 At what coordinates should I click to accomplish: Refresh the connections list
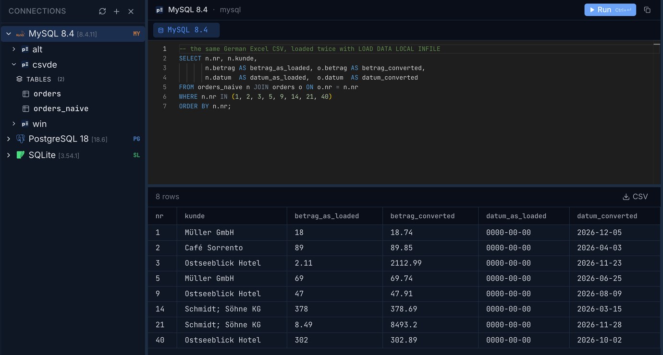(102, 11)
